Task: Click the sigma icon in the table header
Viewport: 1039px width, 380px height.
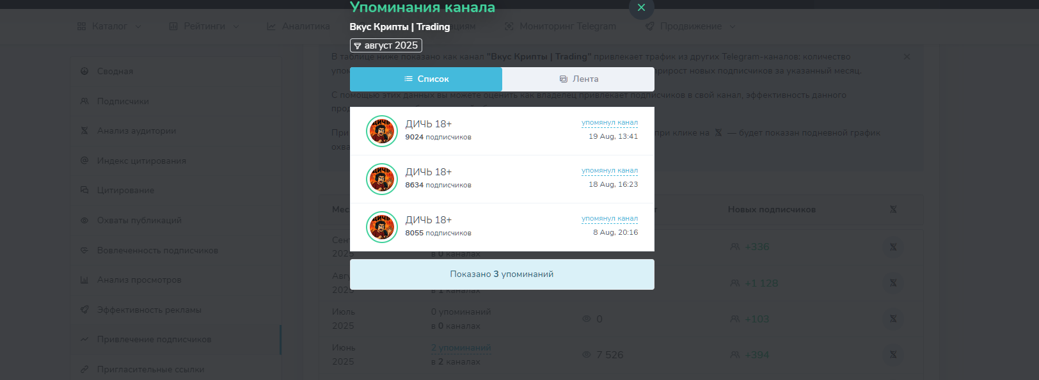Action: [x=893, y=209]
